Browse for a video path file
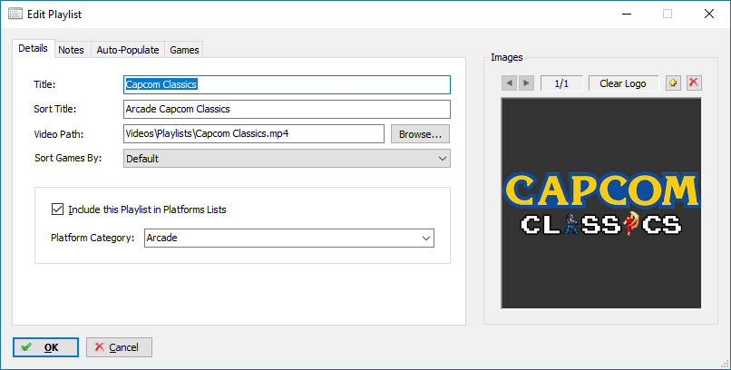 420,133
